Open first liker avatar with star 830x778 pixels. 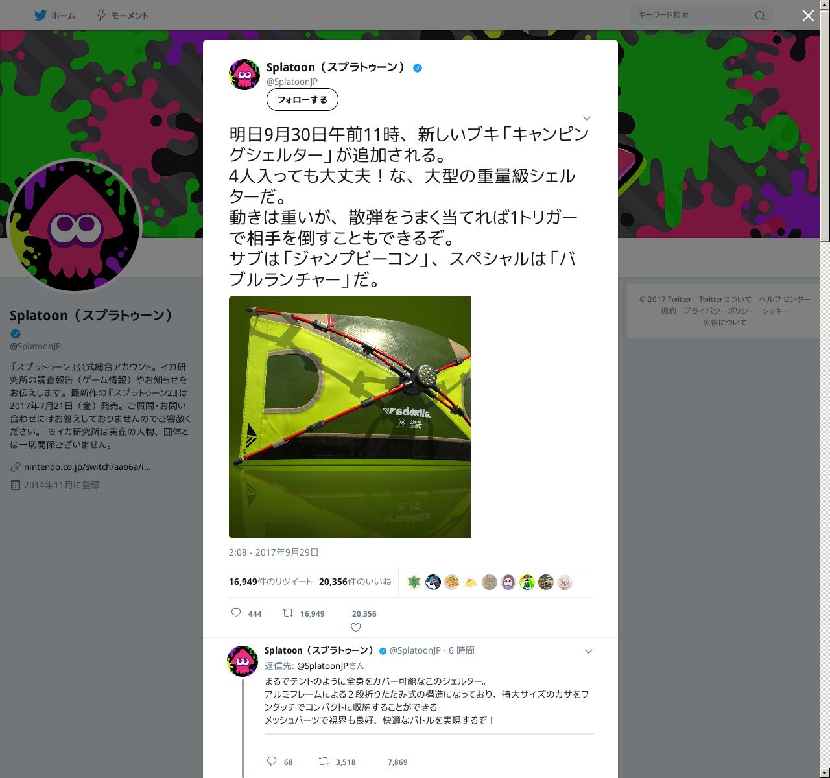[414, 582]
